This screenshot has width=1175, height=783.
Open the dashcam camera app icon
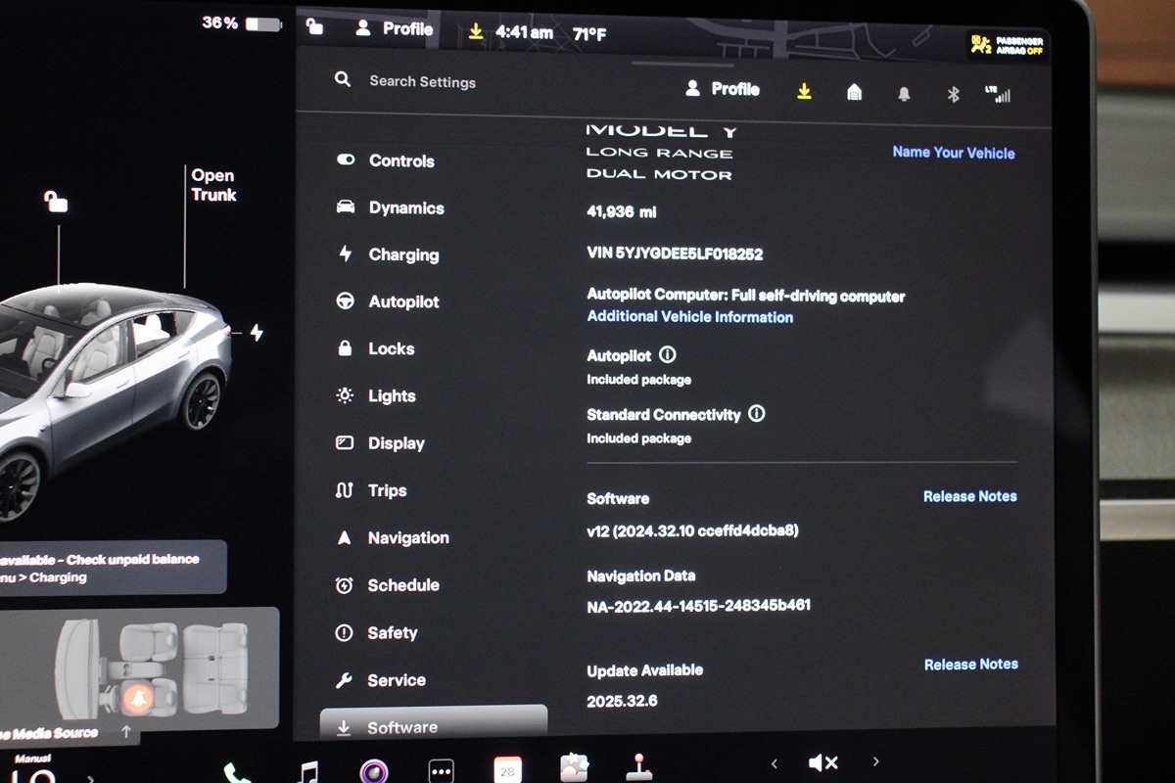pyautogui.click(x=374, y=771)
